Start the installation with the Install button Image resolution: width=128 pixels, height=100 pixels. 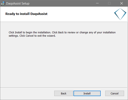tap(87, 93)
